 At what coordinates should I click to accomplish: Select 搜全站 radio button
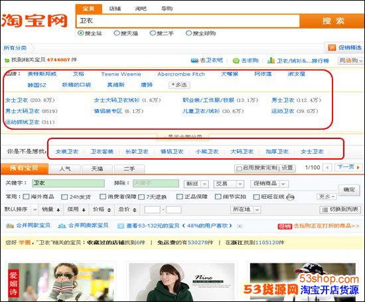coord(80,33)
